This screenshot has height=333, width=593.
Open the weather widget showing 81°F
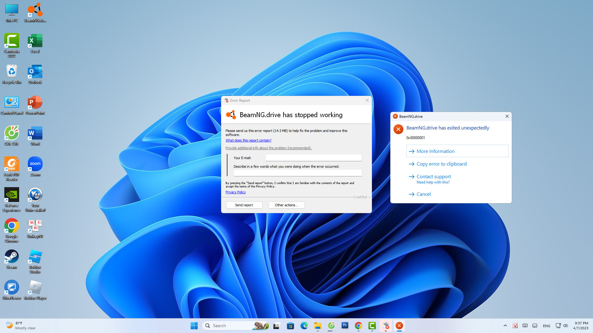(x=21, y=326)
